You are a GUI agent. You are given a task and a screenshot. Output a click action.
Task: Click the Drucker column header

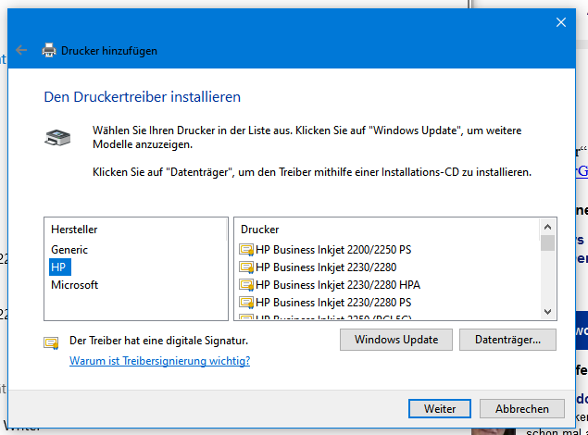pyautogui.click(x=260, y=230)
